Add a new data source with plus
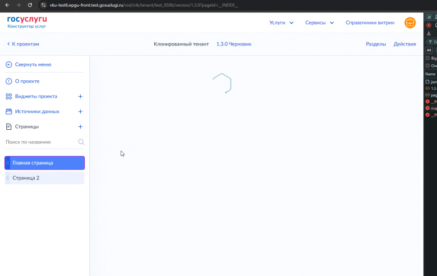The height and width of the screenshot is (276, 437). pyautogui.click(x=80, y=112)
